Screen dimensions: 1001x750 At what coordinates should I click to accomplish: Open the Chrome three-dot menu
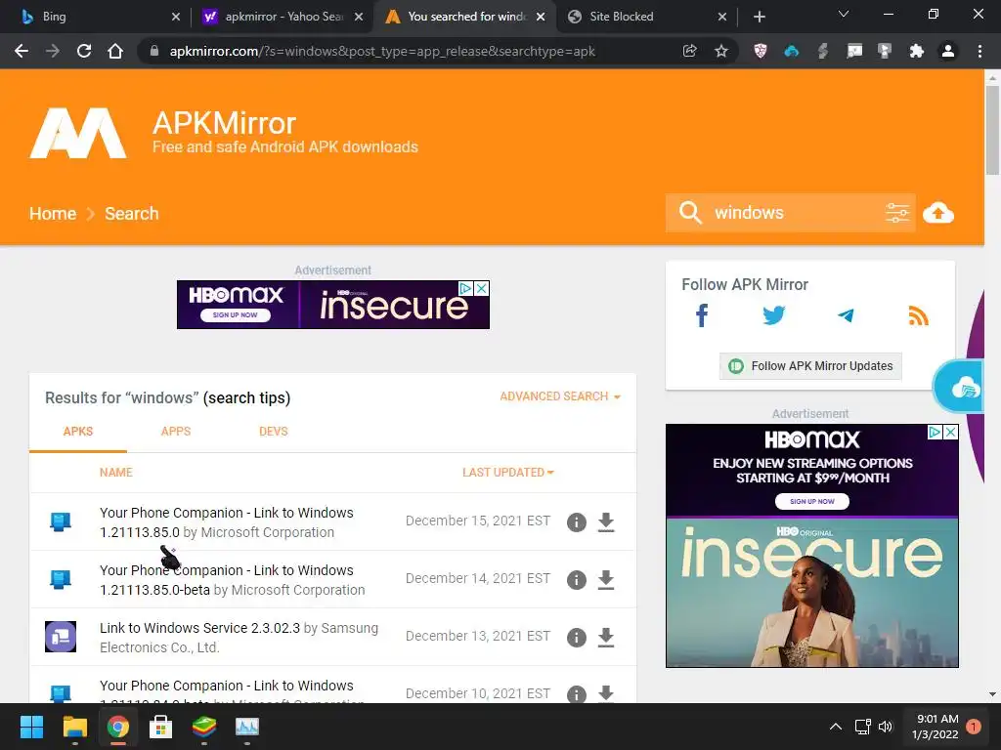click(x=979, y=51)
